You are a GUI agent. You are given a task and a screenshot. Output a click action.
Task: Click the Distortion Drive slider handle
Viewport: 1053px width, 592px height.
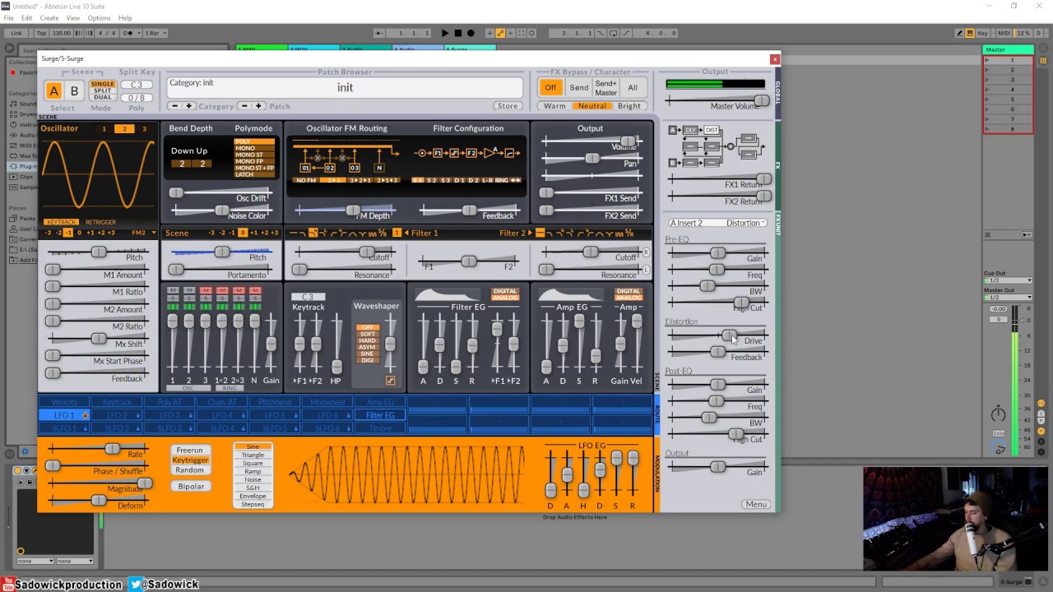point(728,335)
